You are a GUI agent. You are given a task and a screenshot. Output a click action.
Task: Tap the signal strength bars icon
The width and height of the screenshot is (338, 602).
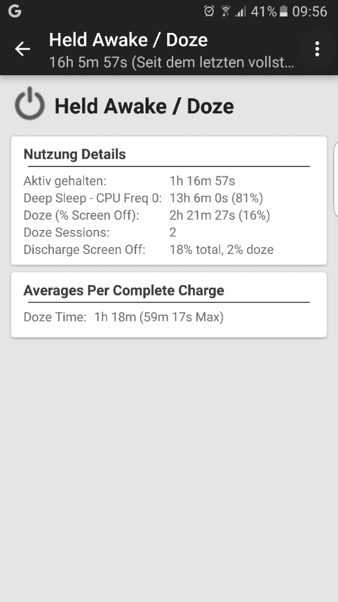click(241, 12)
